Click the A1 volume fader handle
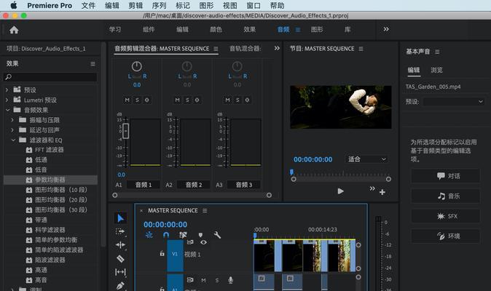The height and width of the screenshot is (291, 491). (x=125, y=131)
